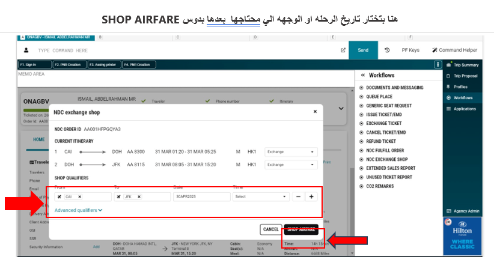Close the NDC exchange shop dialog
The image size is (494, 266).
(x=315, y=112)
